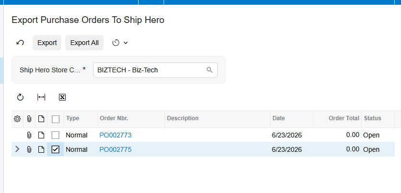Image resolution: width=401 pixels, height=193 pixels.
Task: Click the fit-to-screen column width icon
Action: click(41, 97)
